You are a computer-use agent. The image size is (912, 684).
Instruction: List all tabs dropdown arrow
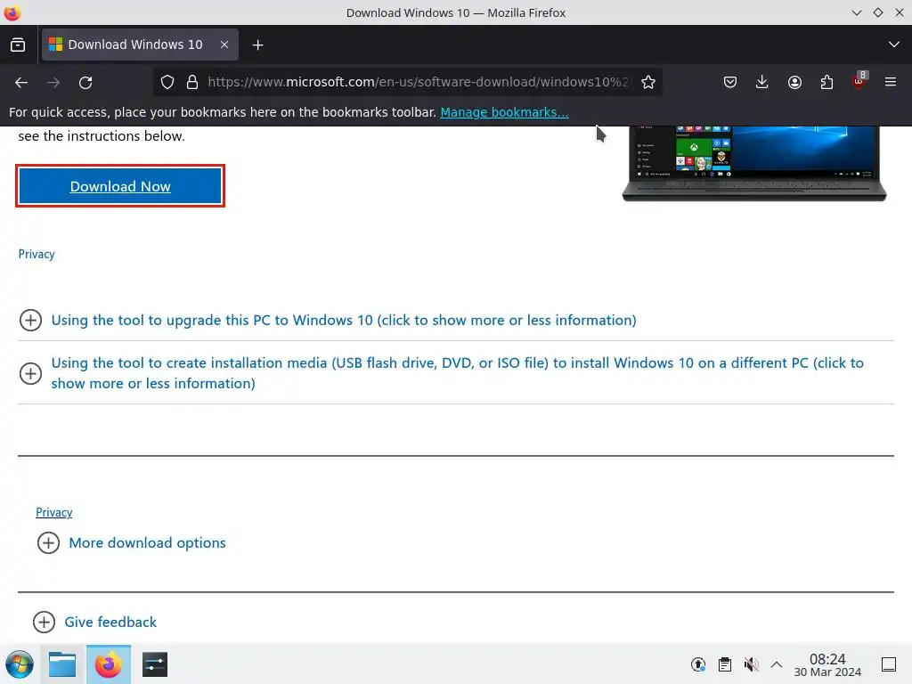[x=894, y=45]
